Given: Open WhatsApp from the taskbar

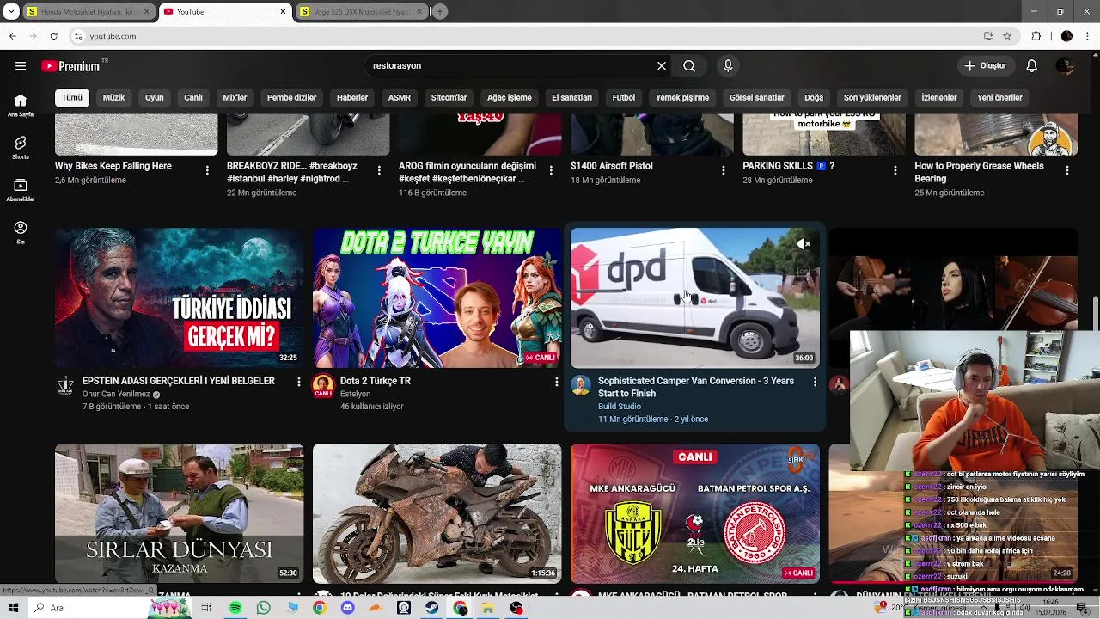Looking at the screenshot, I should coord(263,608).
